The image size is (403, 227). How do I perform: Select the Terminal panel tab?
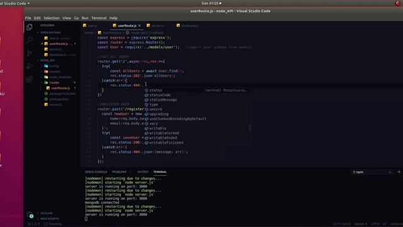(160, 172)
